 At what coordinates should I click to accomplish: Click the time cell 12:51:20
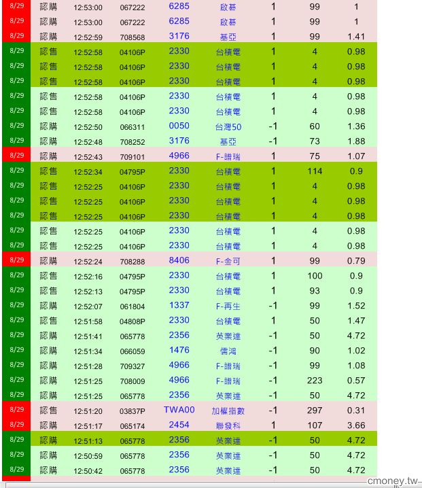pyautogui.click(x=88, y=411)
